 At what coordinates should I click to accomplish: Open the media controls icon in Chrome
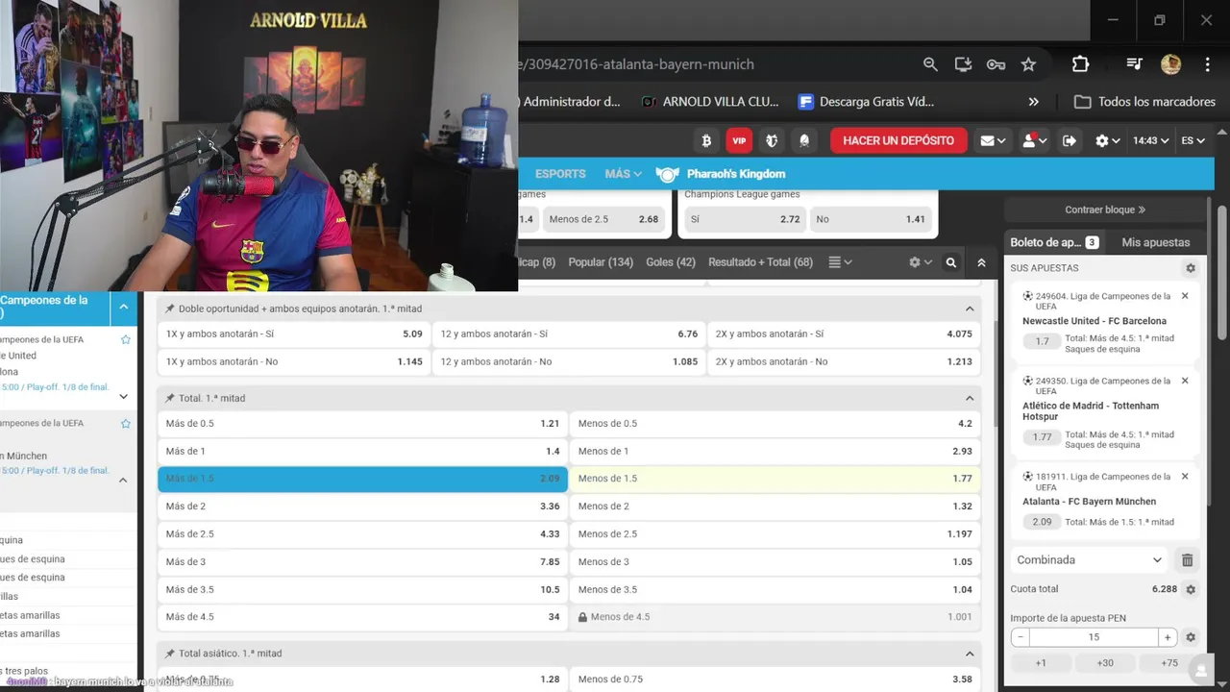[1135, 64]
